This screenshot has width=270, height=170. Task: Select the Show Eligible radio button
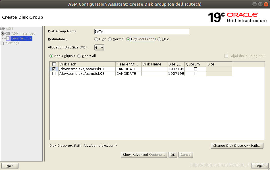click(x=51, y=56)
